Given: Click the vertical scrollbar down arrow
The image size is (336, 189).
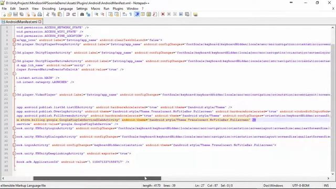Looking at the screenshot, I should (333, 174).
